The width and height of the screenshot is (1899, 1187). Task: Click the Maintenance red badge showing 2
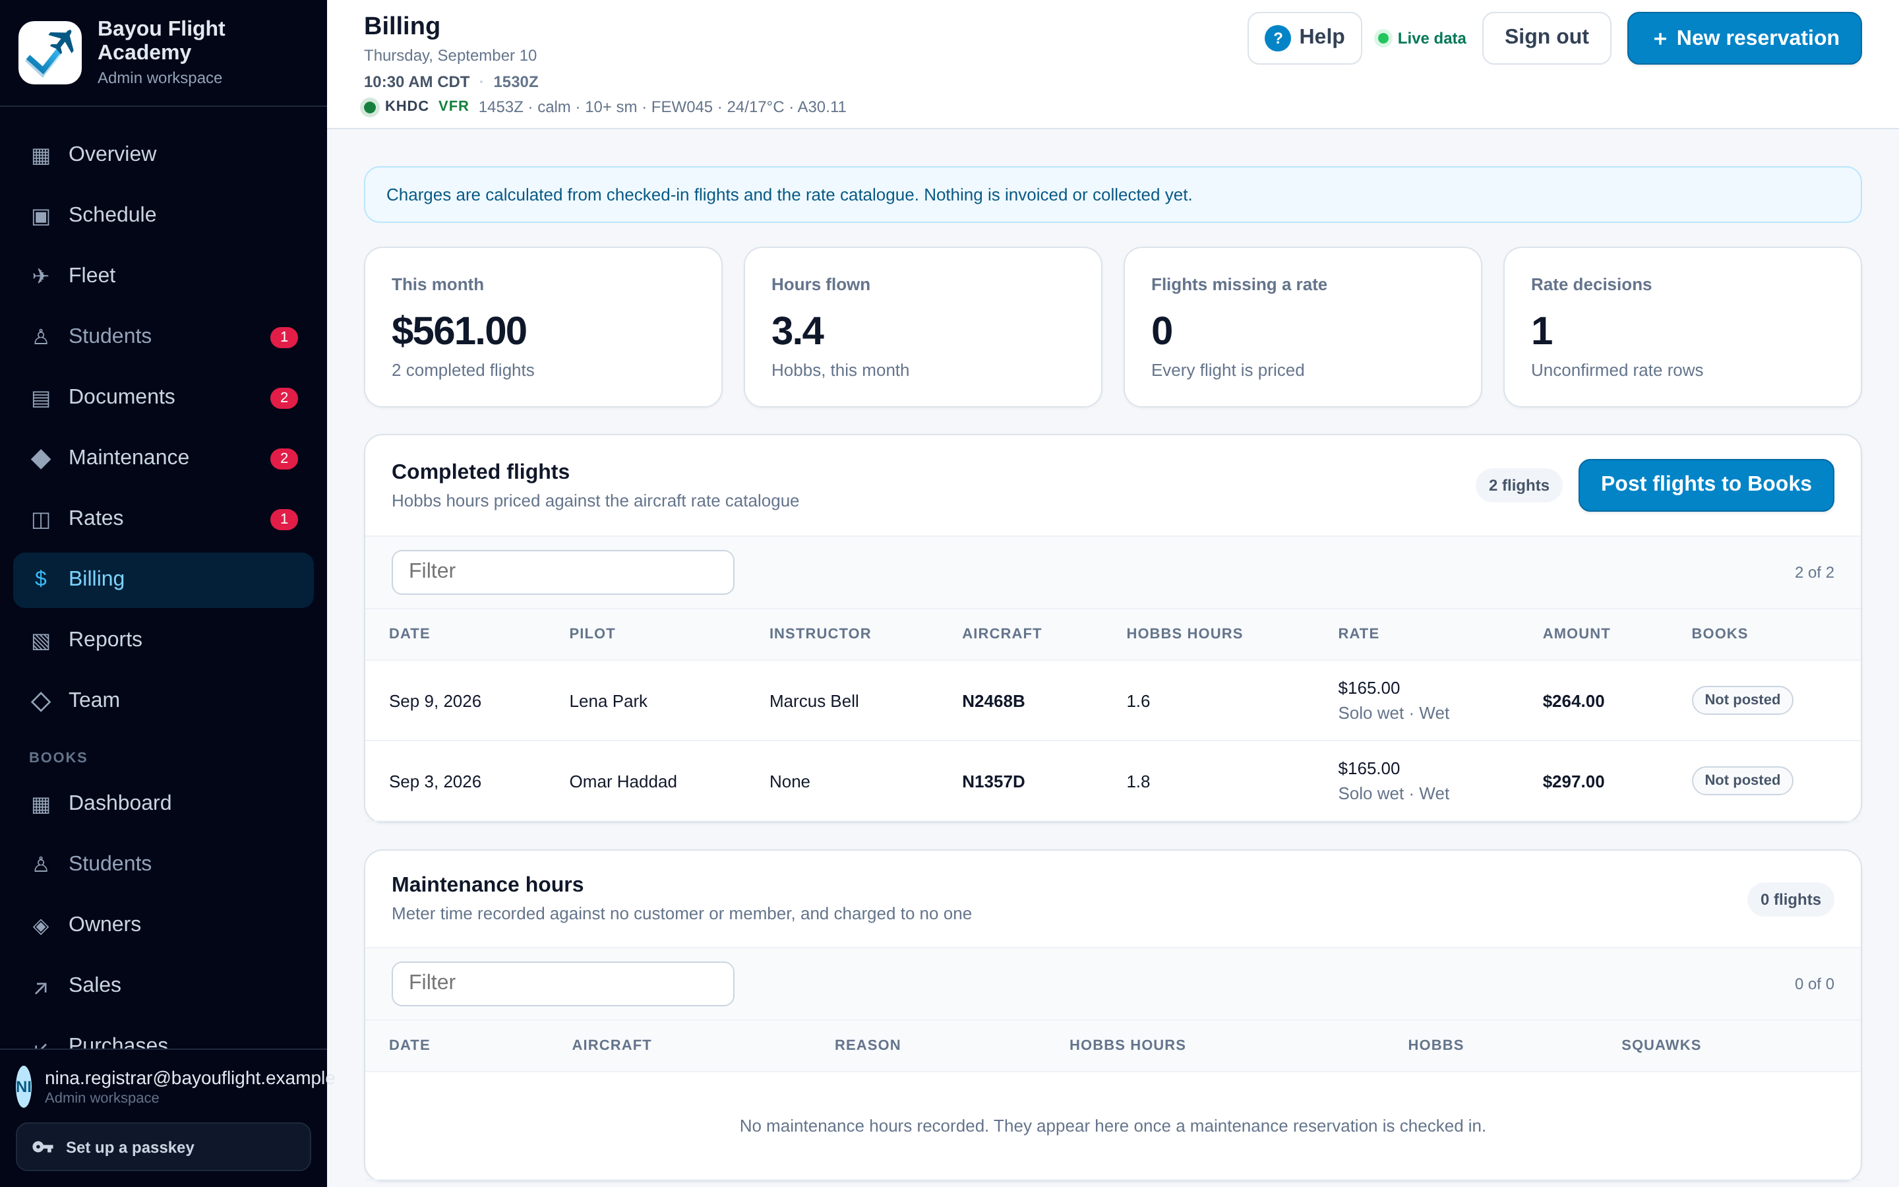[284, 458]
